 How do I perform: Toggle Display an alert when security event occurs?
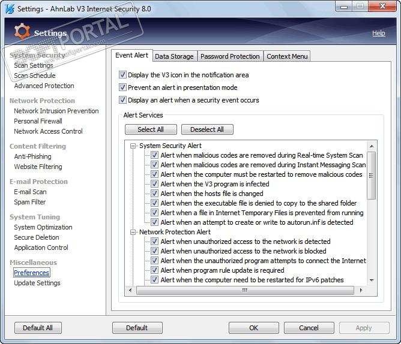(122, 100)
